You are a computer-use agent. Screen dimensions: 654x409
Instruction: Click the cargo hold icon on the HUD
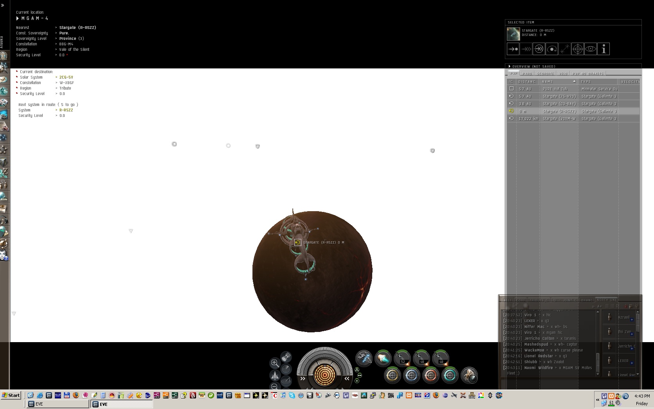[x=286, y=357]
